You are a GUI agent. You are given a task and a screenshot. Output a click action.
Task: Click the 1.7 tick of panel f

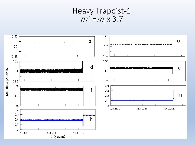[x=17, y=96]
